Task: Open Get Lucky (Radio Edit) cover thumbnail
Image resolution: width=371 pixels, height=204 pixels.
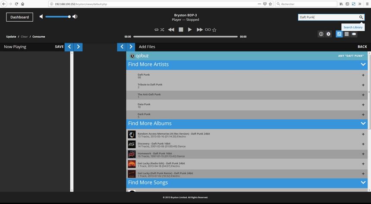Action: [132, 164]
